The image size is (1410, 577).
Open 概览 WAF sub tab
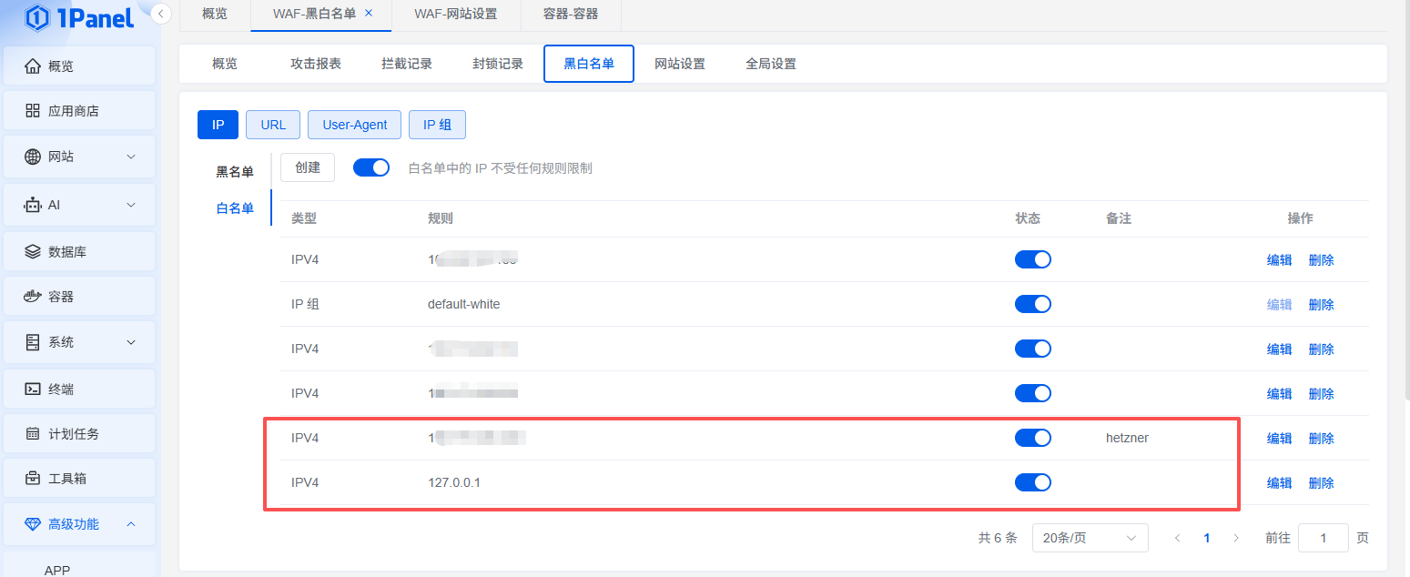coord(225,64)
